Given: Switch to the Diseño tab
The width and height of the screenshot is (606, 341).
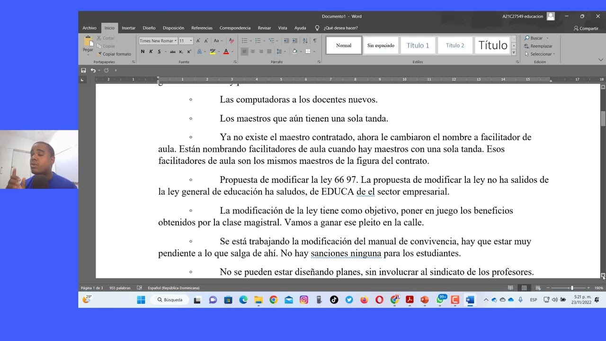Looking at the screenshot, I should pos(149,28).
